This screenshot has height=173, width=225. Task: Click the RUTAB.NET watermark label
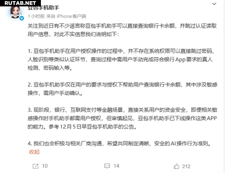pyautogui.click(x=20, y=3)
